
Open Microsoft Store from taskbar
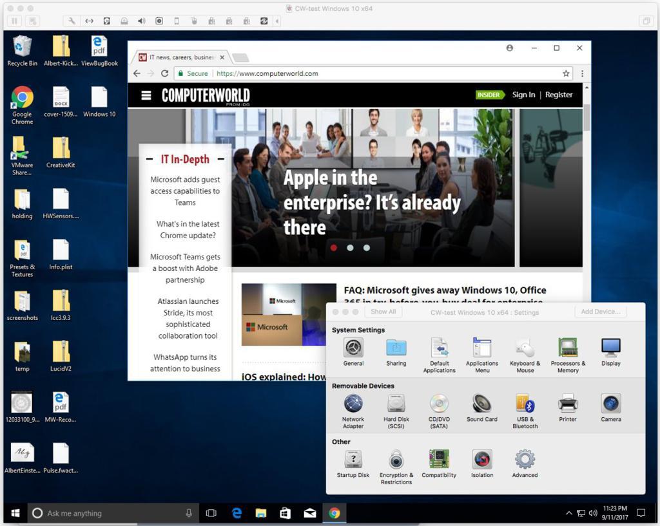[x=286, y=513]
